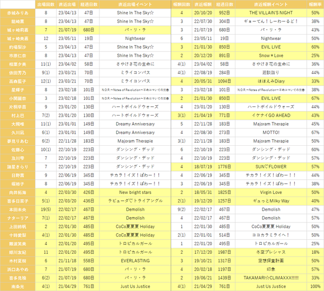Screen dimensions: 324x291
Task: Click the 日野茜 name cell
Action: coord(18,175)
